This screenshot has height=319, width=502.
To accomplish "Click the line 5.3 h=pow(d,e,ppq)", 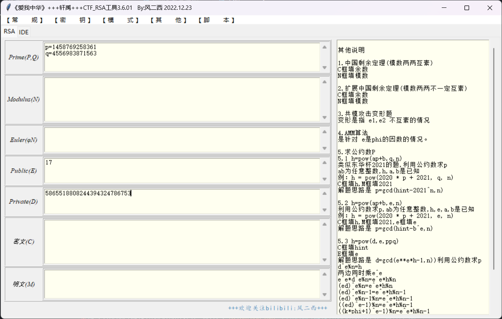I will pyautogui.click(x=369, y=241).
